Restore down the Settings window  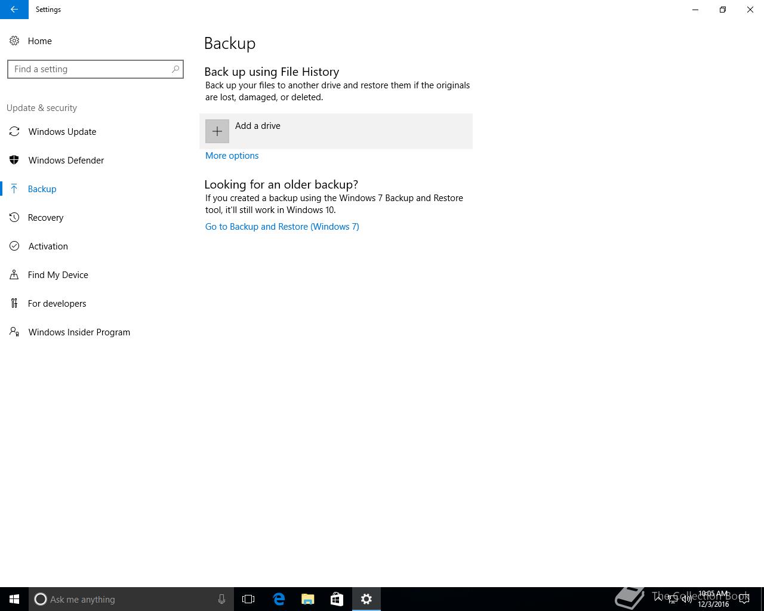pos(723,10)
